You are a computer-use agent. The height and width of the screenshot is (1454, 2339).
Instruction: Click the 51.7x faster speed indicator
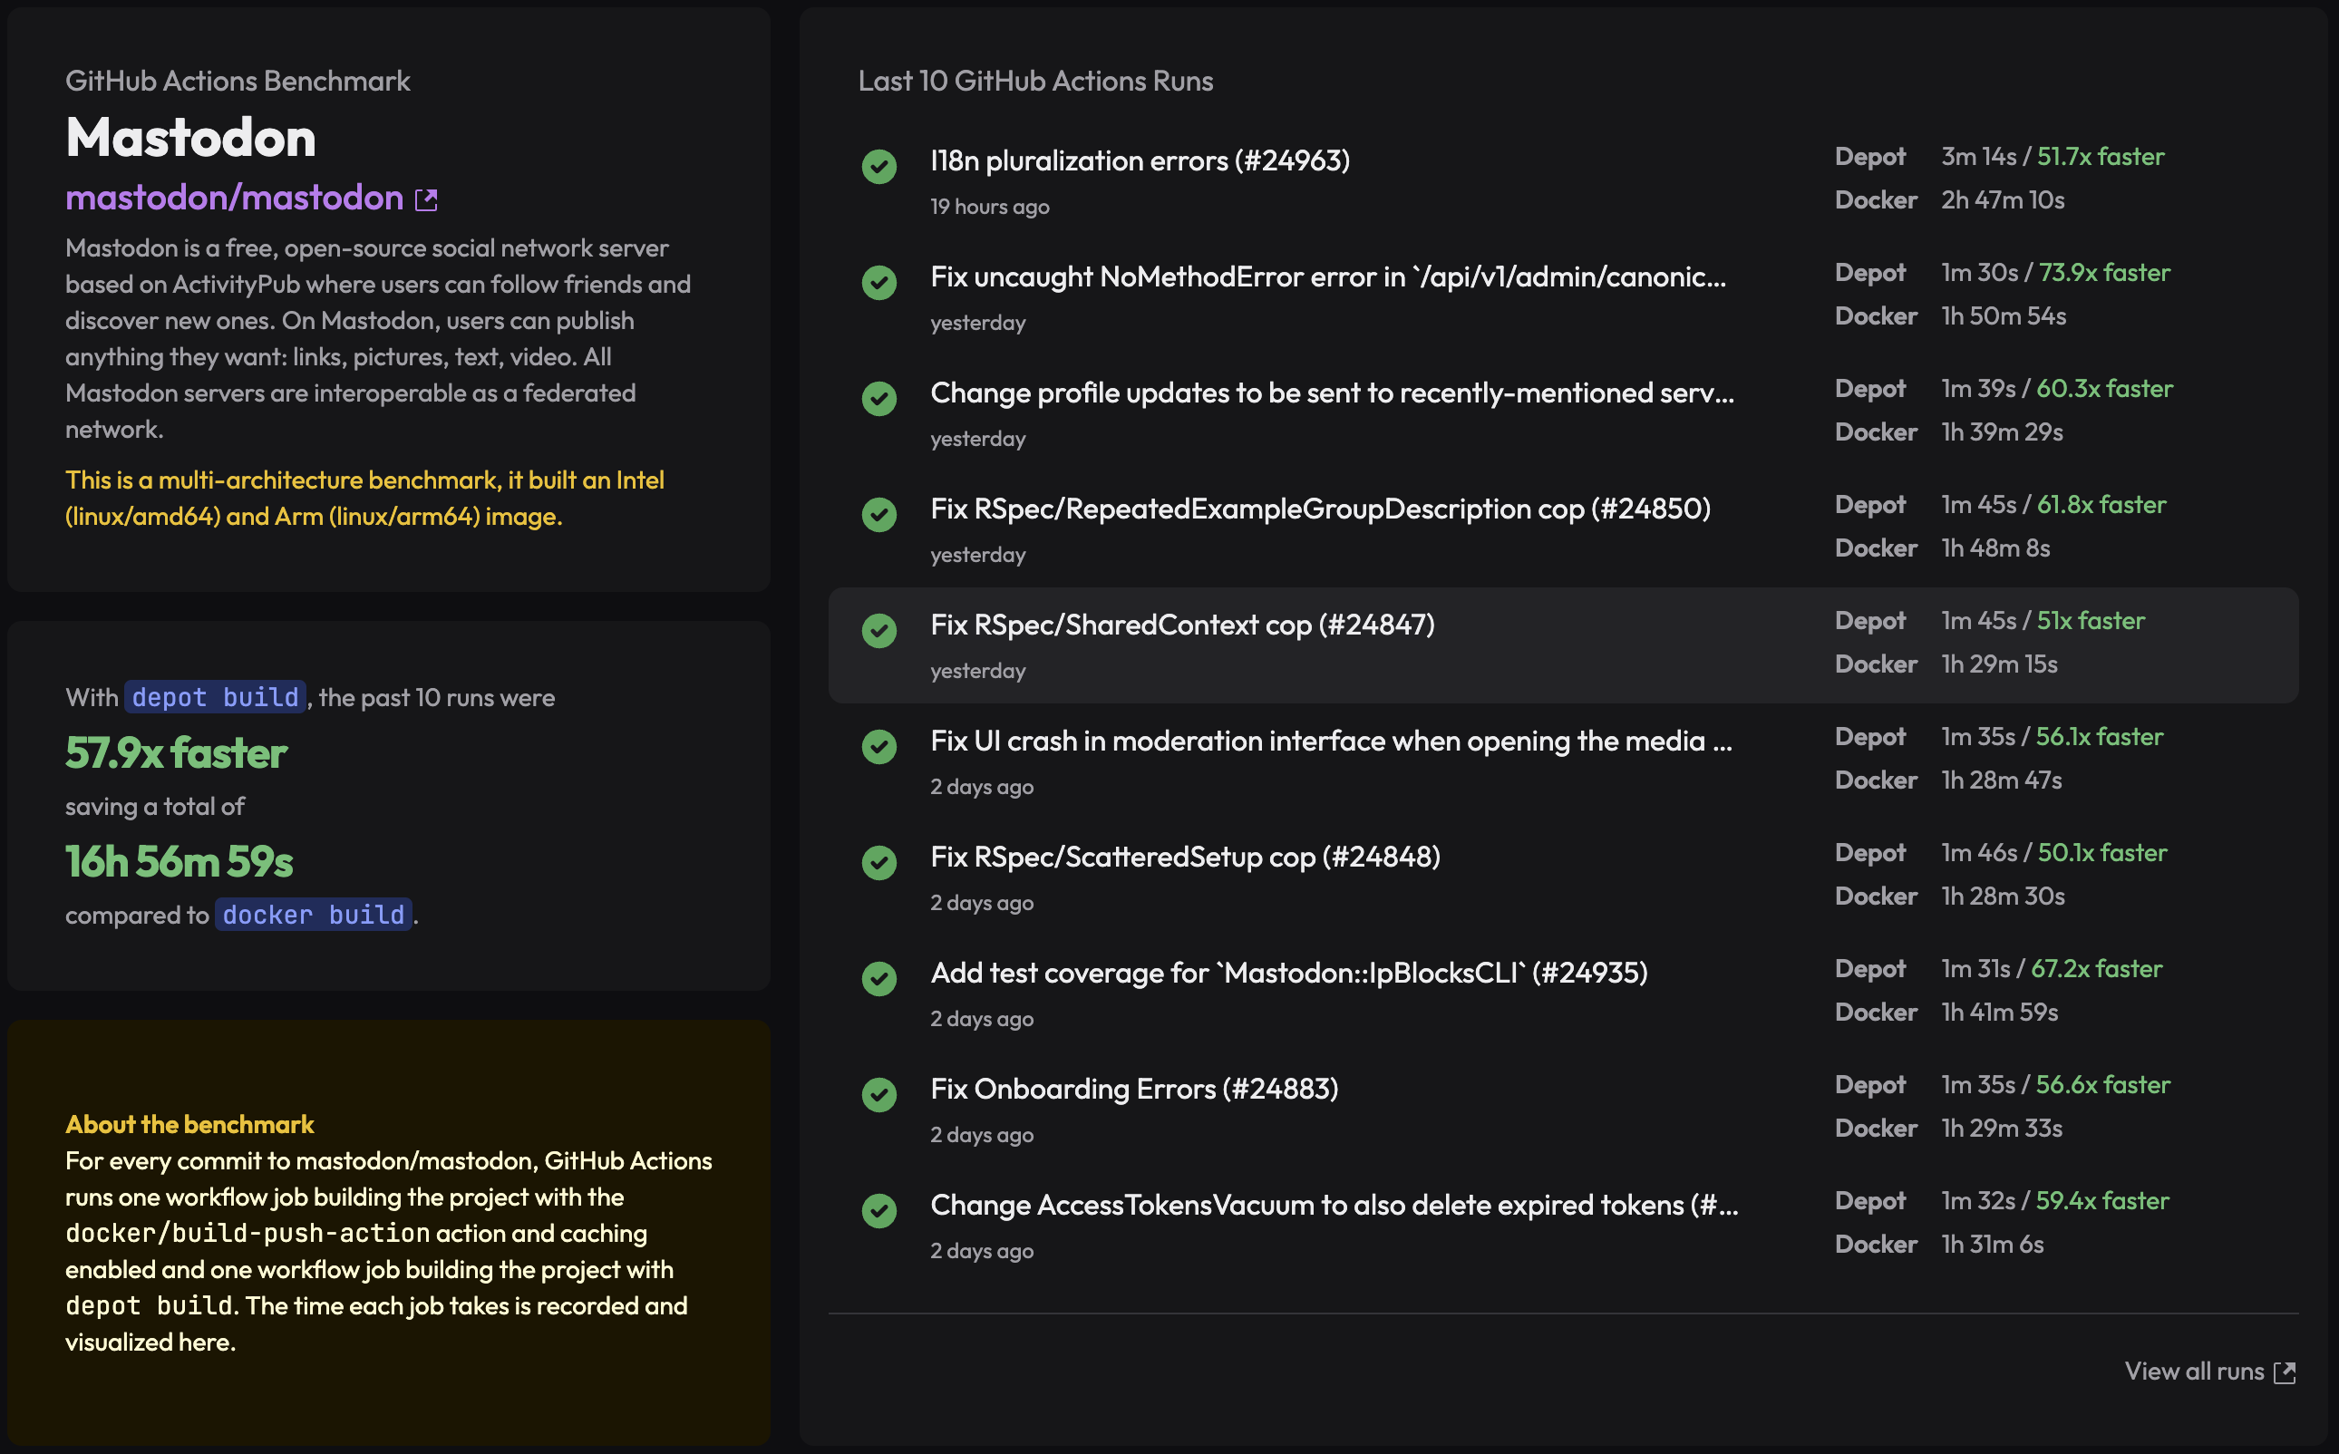[x=2101, y=157]
